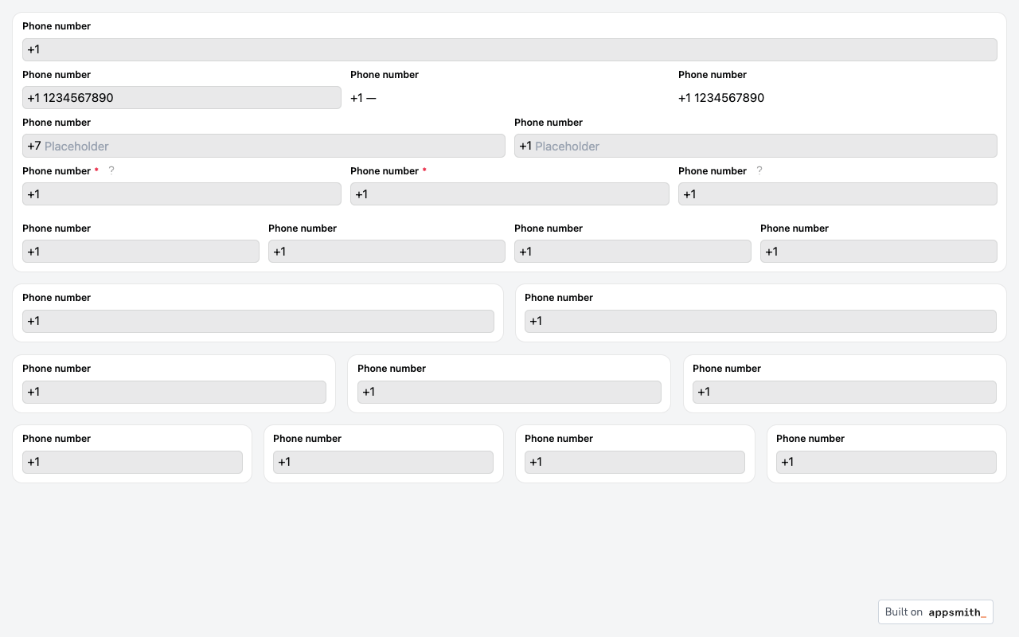Focus the required phone input that has a help icon
Screen dimensions: 1019x637
pos(182,194)
